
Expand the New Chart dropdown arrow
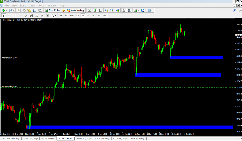click(x=6, y=10)
